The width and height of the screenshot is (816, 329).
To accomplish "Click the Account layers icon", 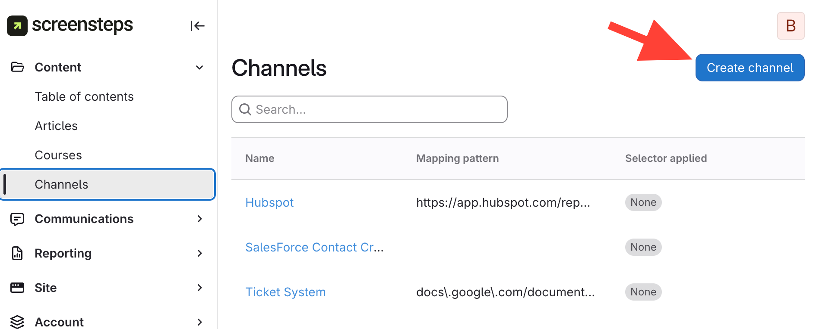I will pyautogui.click(x=17, y=322).
